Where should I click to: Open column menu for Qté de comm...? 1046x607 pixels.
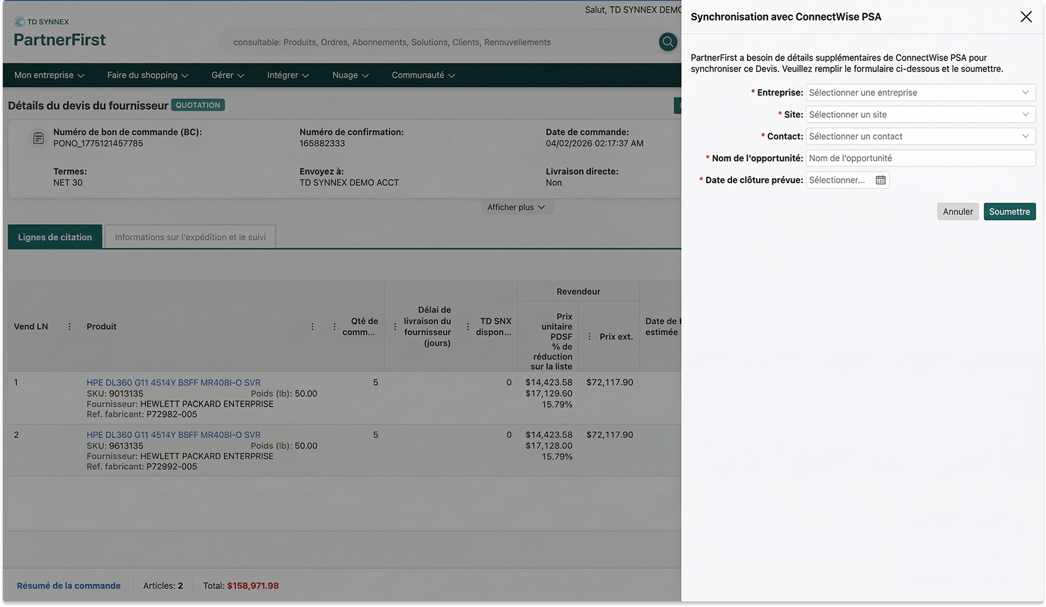click(334, 326)
